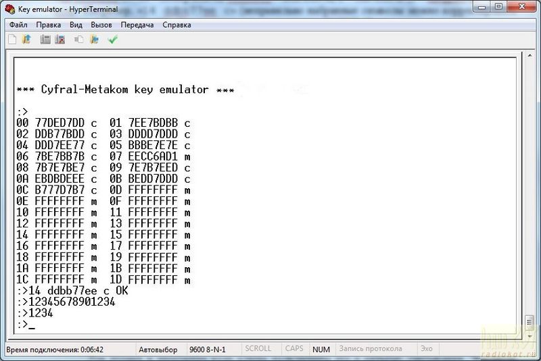This screenshot has height=361, width=541.
Task: Click the New connection toolbar icon
Action: point(12,40)
